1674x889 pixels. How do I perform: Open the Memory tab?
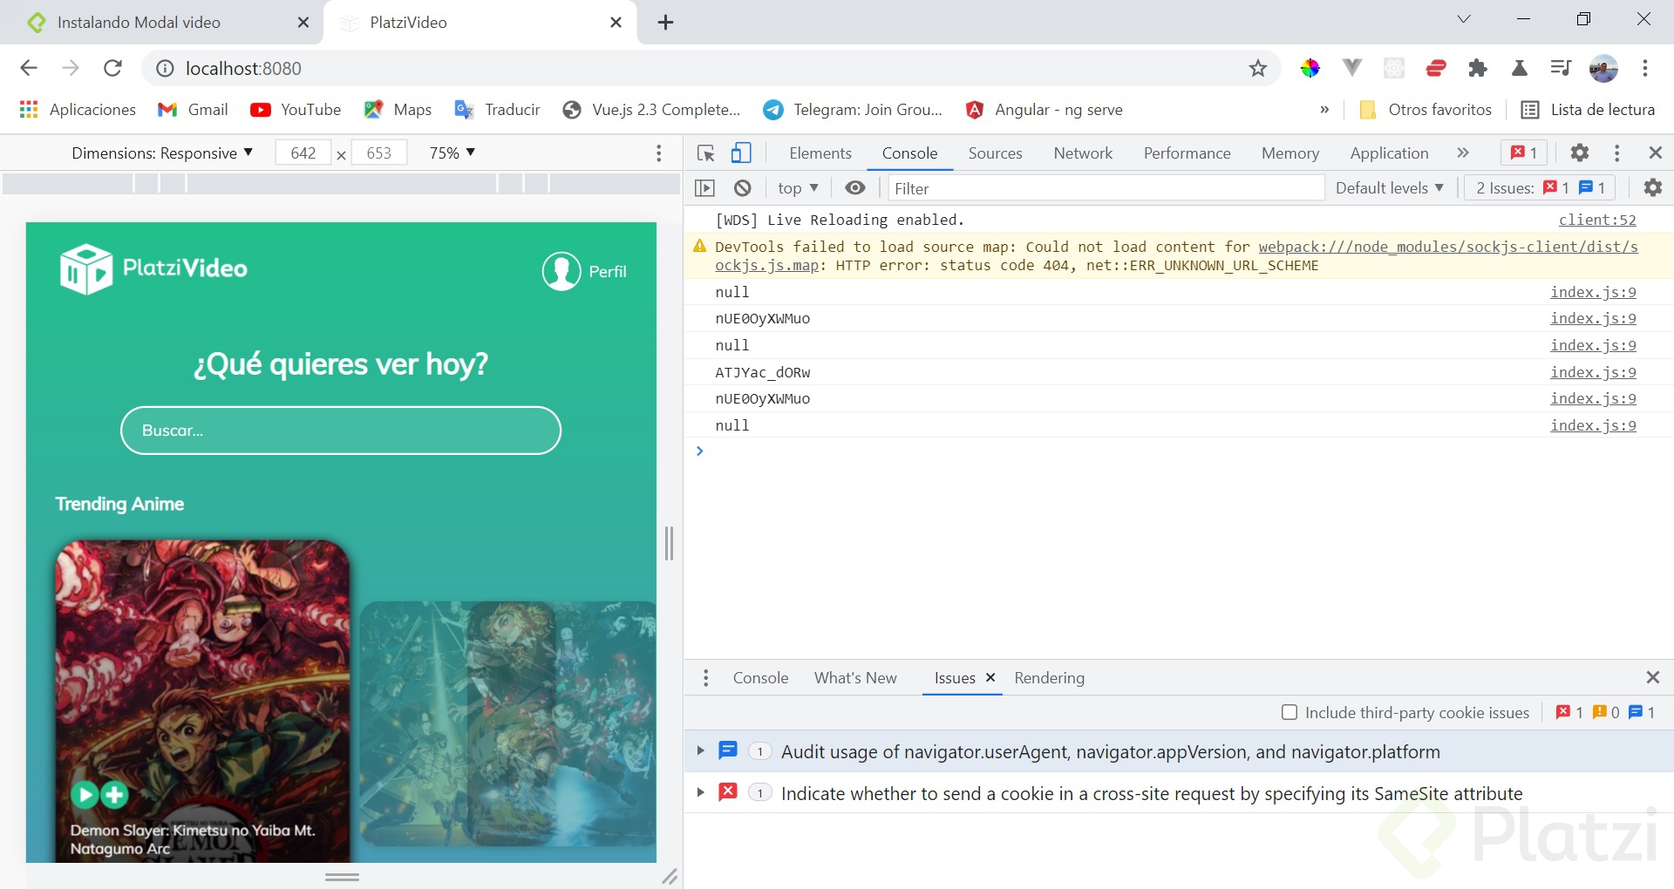point(1290,153)
